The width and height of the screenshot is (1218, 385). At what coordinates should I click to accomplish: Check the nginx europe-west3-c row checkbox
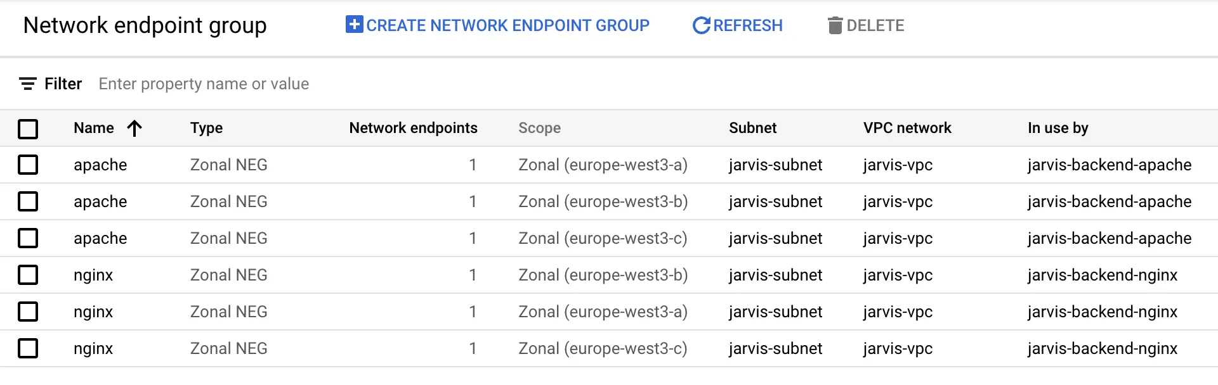pyautogui.click(x=28, y=348)
